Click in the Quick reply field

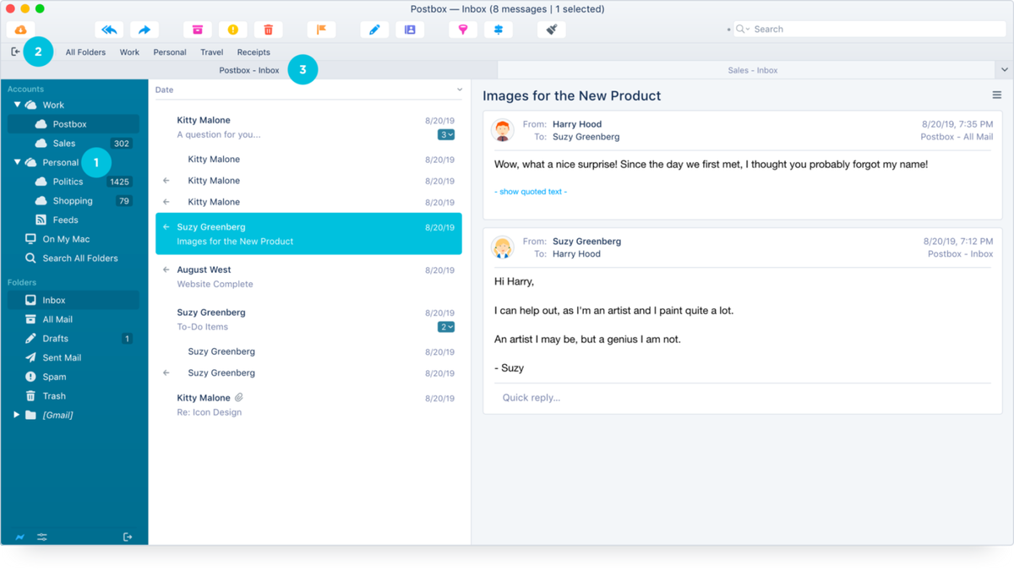point(742,398)
